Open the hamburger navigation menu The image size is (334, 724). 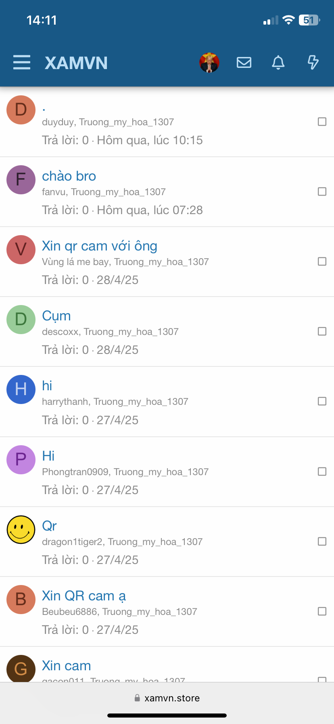coord(22,63)
